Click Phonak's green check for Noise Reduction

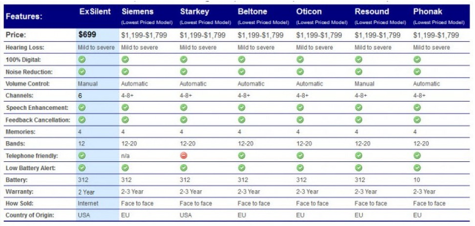coord(417,72)
